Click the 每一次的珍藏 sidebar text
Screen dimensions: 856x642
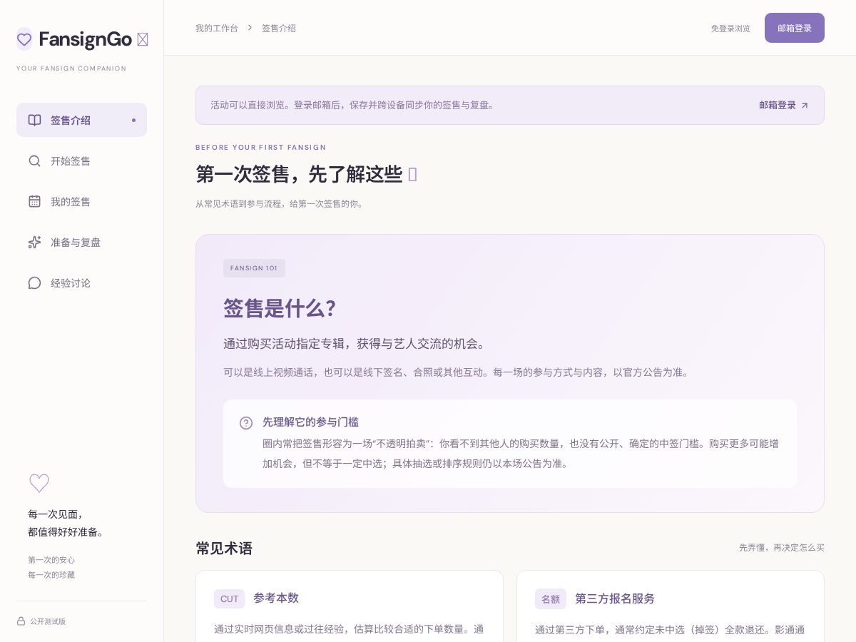point(51,575)
